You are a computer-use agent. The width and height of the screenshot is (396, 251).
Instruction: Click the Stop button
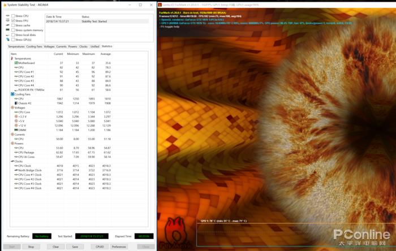click(31, 246)
